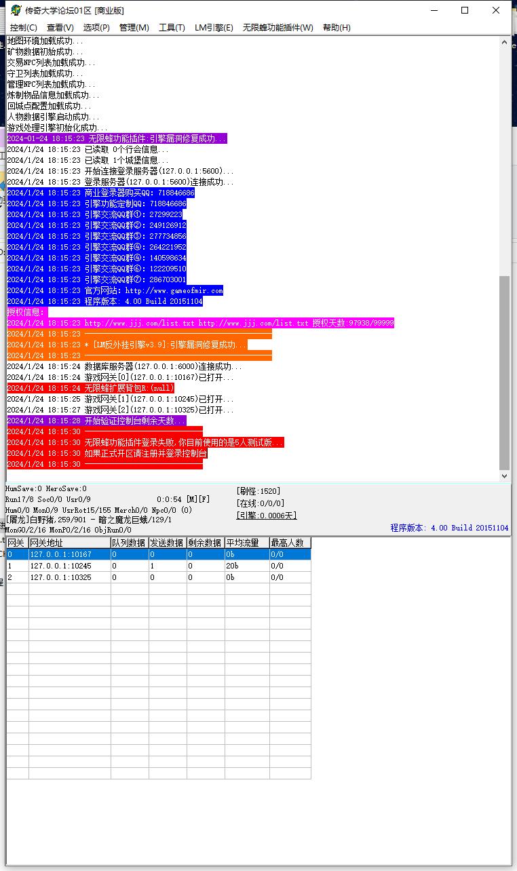Open the 工具(T) menu
The height and width of the screenshot is (871, 517).
172,28
